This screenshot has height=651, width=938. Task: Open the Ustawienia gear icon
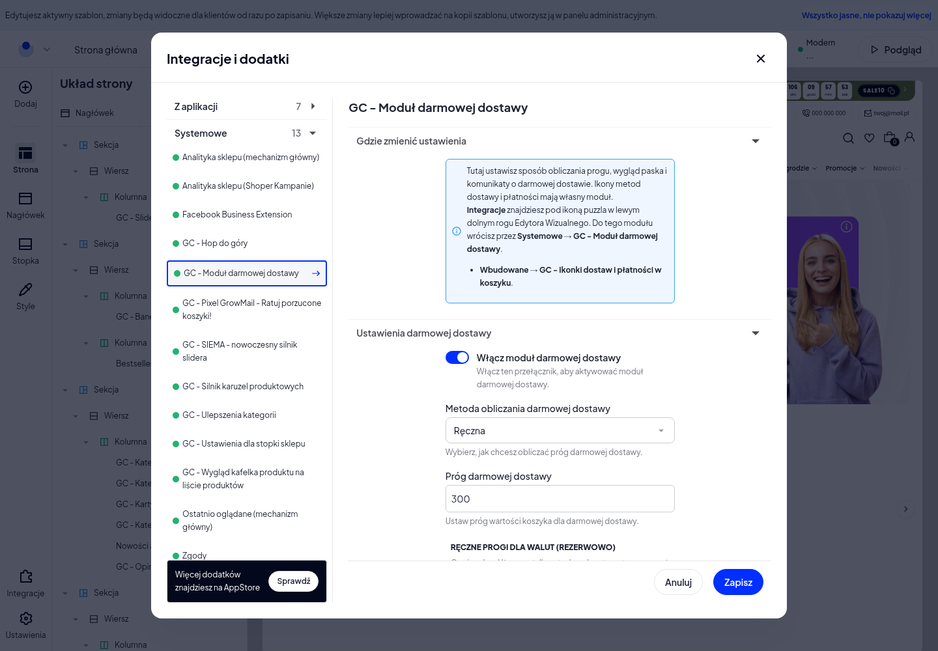click(25, 618)
